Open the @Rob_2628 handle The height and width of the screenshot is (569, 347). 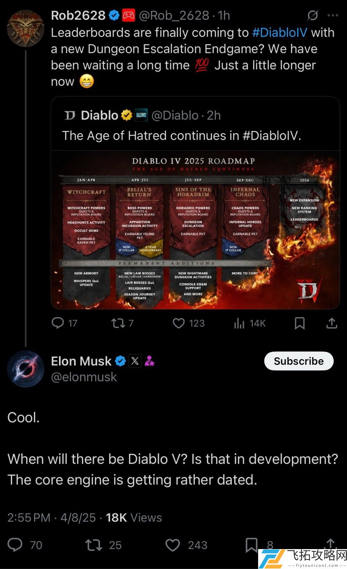click(x=174, y=15)
